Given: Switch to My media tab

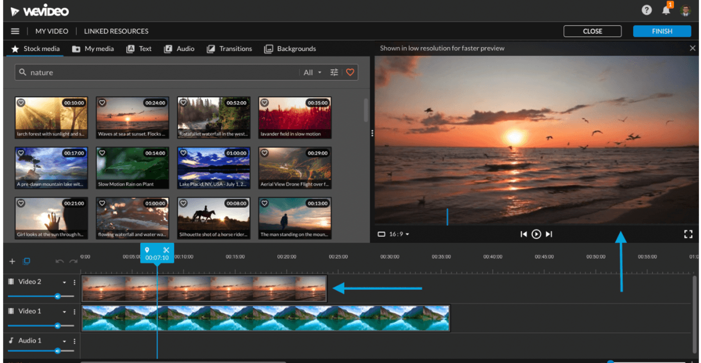Looking at the screenshot, I should pyautogui.click(x=93, y=49).
